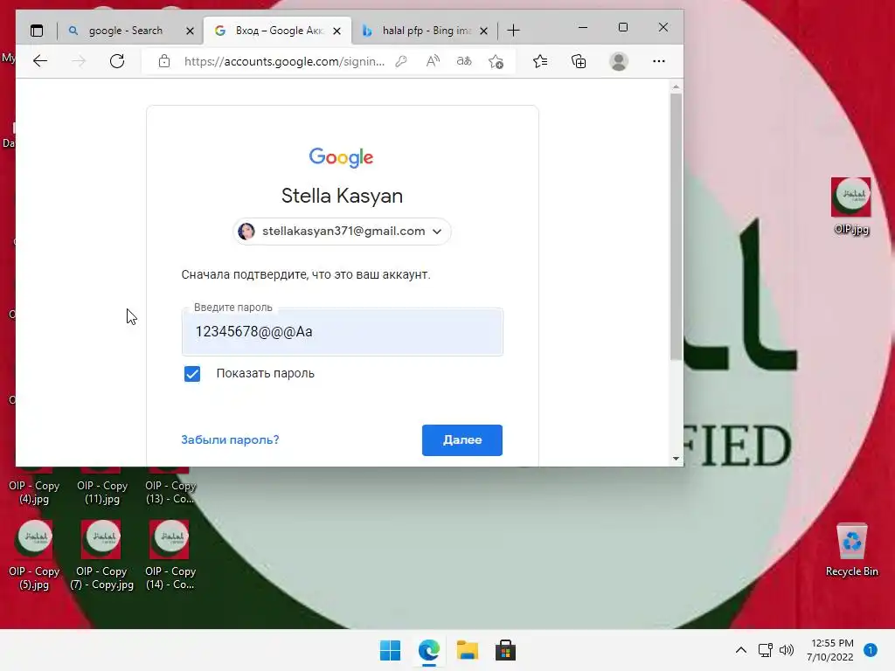This screenshot has height=671, width=895.
Task: Reload the page with refresh icon
Action: [117, 61]
